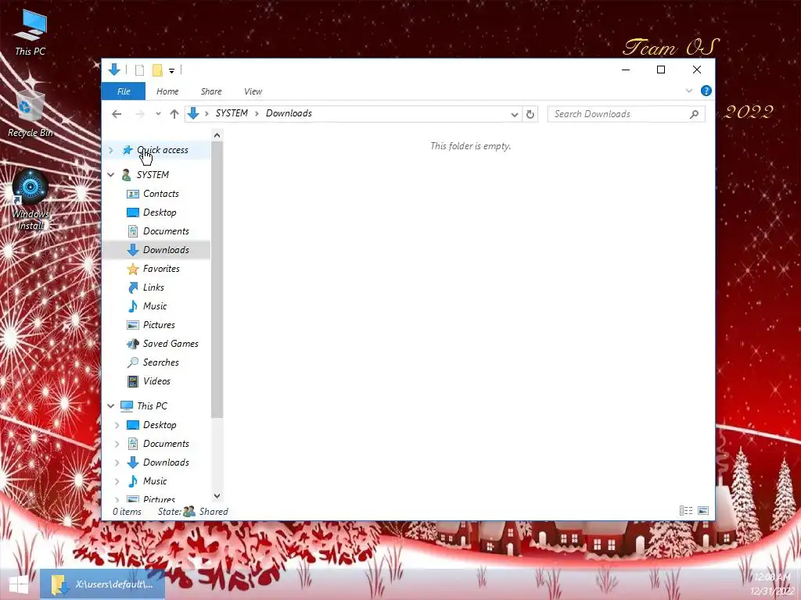Open Desktop folder under SYSTEM
801x600 pixels.
point(160,212)
